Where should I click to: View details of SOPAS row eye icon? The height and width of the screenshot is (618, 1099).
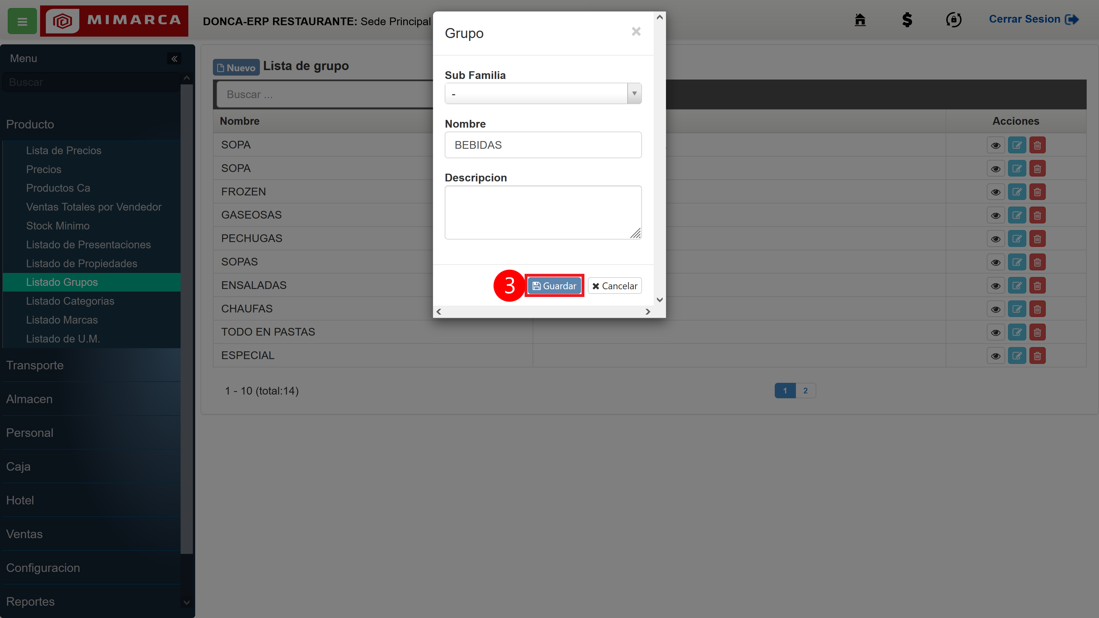[996, 262]
